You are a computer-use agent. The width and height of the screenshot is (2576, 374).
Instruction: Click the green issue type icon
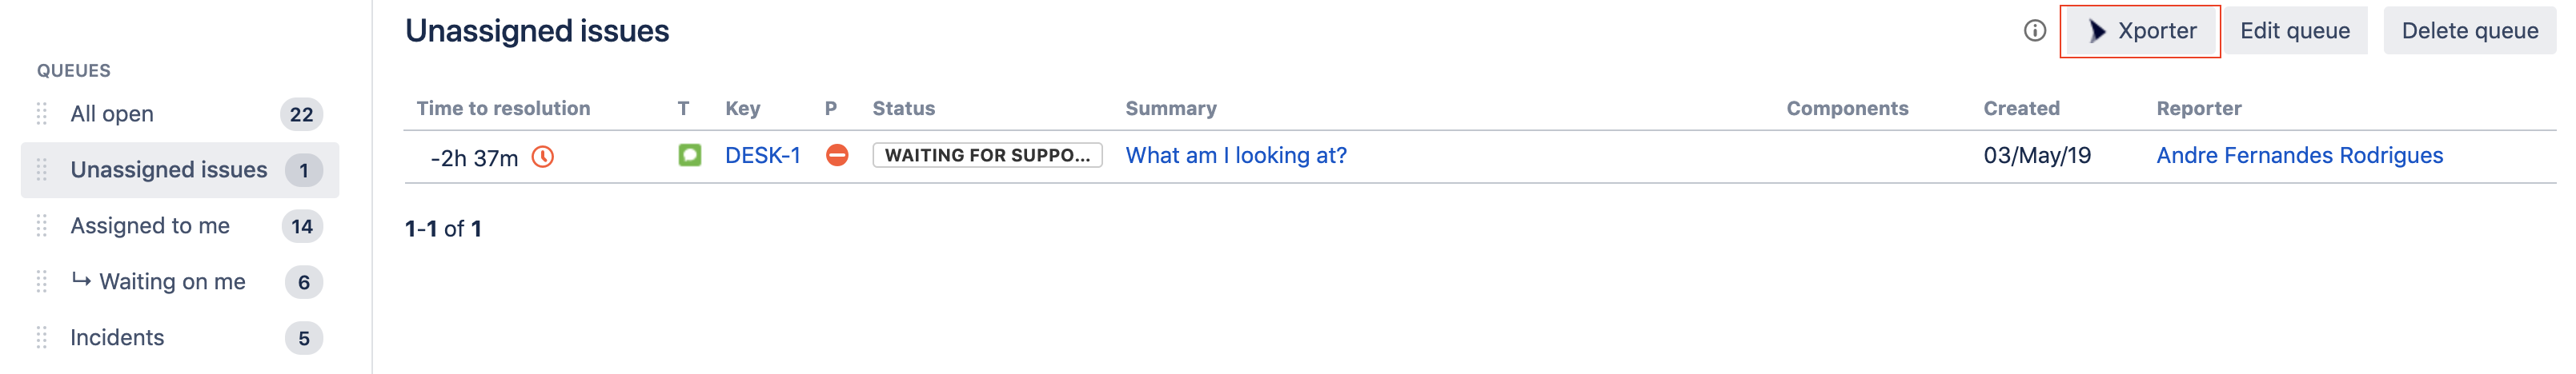pos(689,156)
